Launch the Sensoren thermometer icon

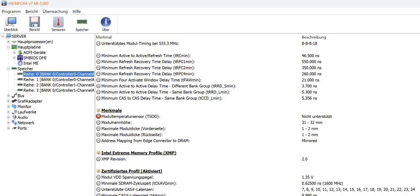[58, 22]
